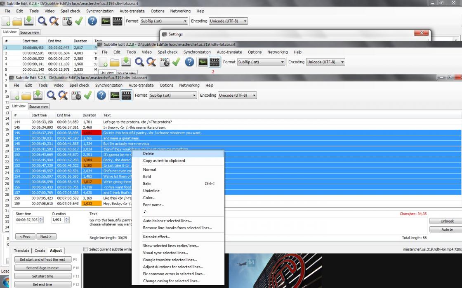Click the Duration field spinner arrows
The width and height of the screenshot is (462, 288).
pyautogui.click(x=67, y=220)
